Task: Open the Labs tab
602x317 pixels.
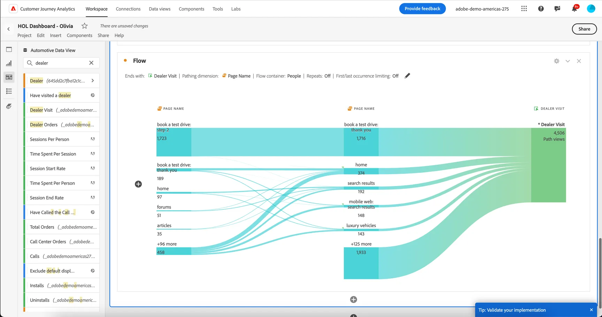Action: (236, 9)
